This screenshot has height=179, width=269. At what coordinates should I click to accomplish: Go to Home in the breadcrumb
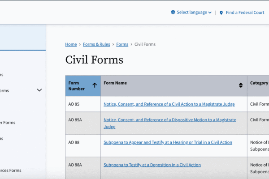(71, 44)
